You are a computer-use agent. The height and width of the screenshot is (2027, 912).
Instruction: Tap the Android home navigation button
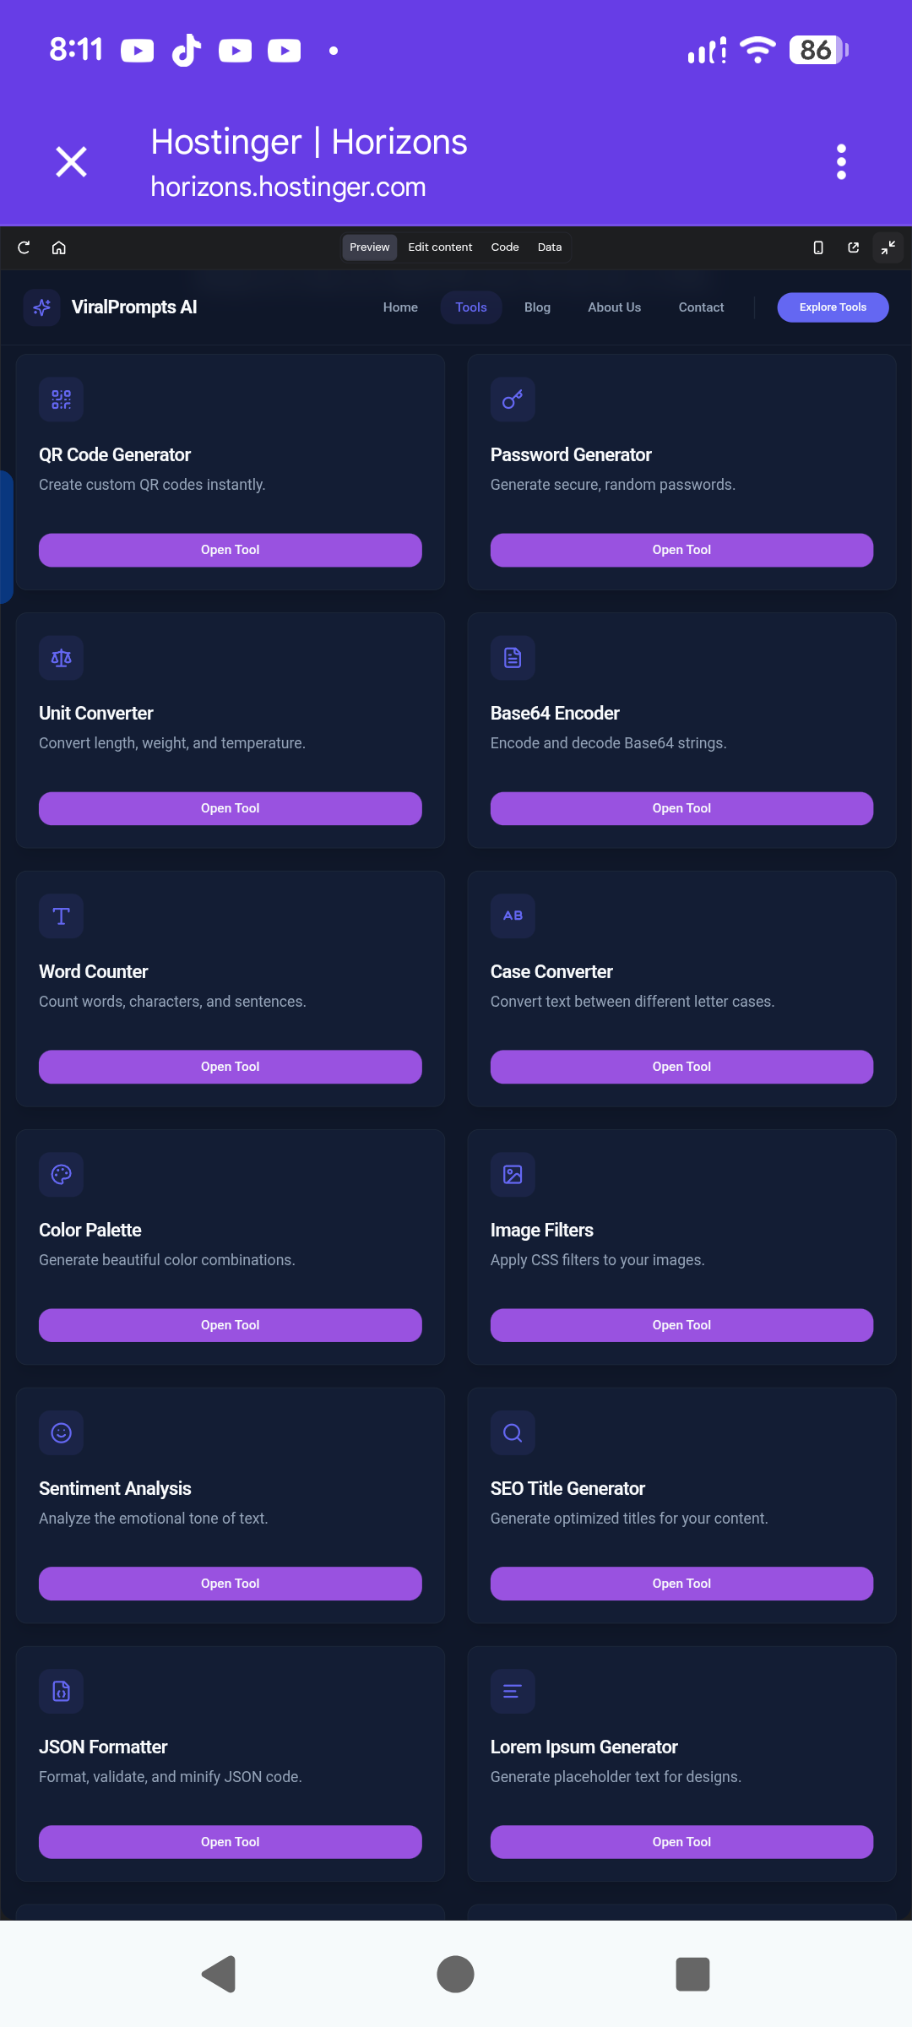(455, 1974)
